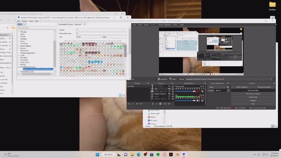
Task: Mute second mixer channel speaker icon
Action: click(198, 101)
